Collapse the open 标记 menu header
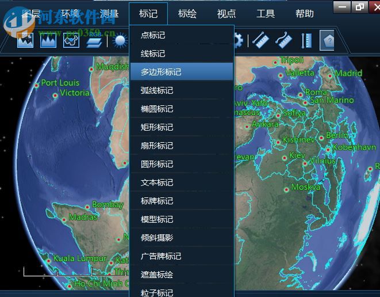Screen dimensions: 380x297 click(148, 14)
